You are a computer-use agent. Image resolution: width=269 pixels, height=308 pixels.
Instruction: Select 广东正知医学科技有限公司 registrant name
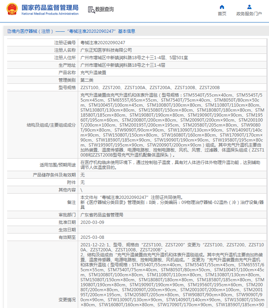pyautogui.click(x=106, y=50)
